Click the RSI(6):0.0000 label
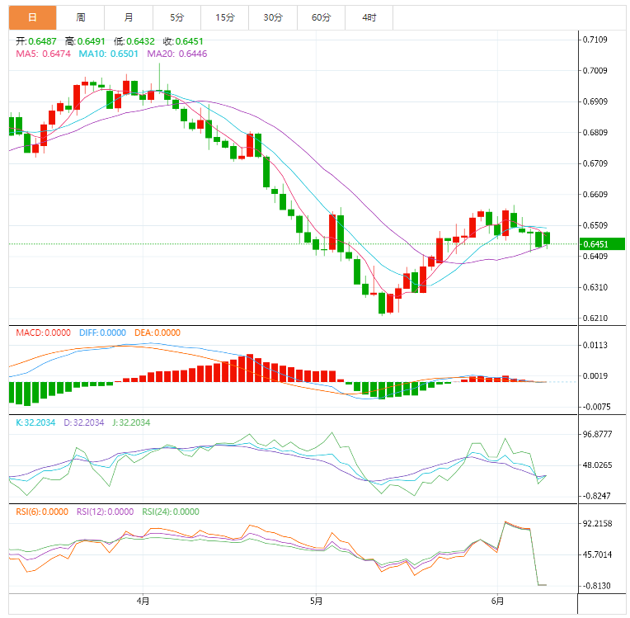The width and height of the screenshot is (630, 618). coord(42,512)
